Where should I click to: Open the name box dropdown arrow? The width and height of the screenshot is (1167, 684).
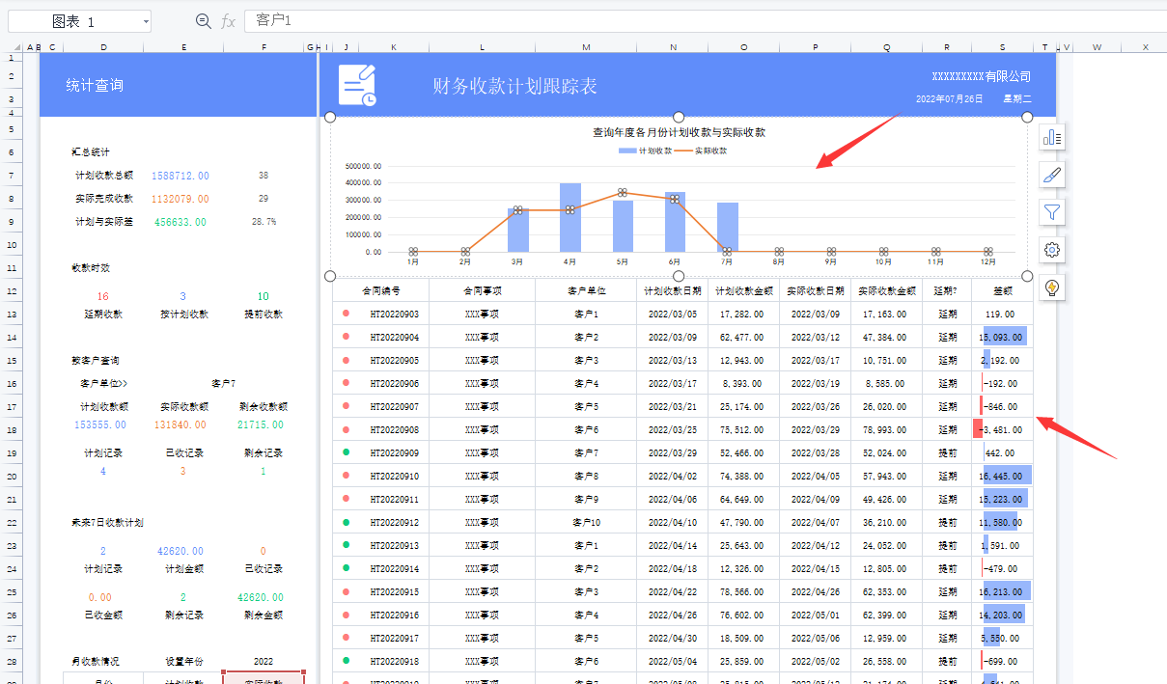pyautogui.click(x=146, y=21)
